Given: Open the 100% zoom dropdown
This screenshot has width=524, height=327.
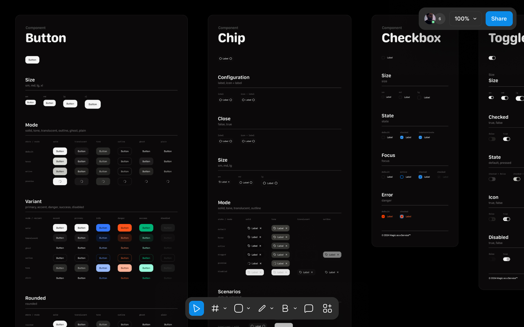Looking at the screenshot, I should coord(465,18).
